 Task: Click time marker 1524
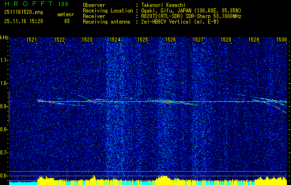pyautogui.click(x=115, y=39)
